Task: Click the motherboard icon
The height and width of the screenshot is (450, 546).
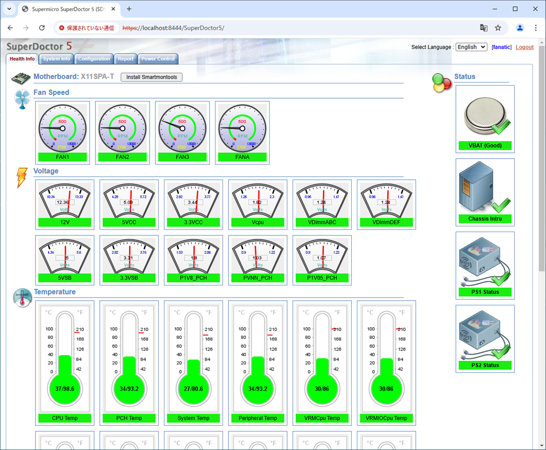Action: click(x=21, y=78)
